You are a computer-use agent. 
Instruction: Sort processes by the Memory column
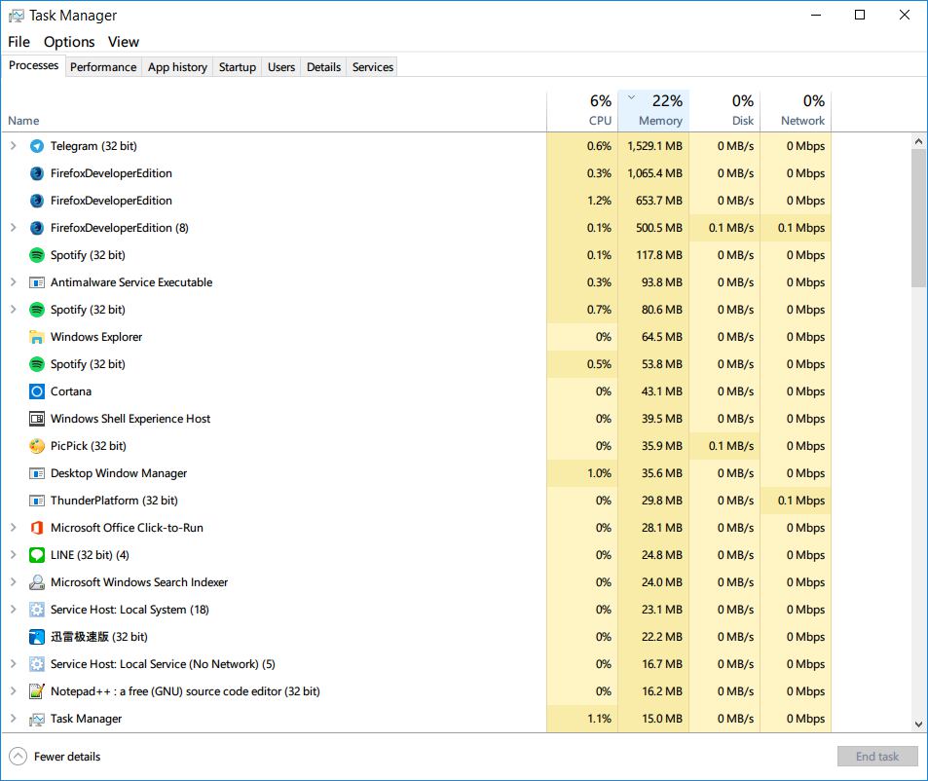[653, 111]
